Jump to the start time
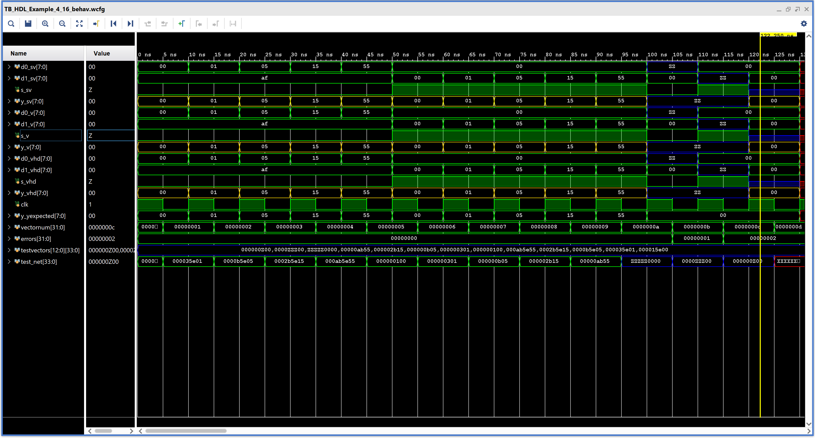Image resolution: width=815 pixels, height=438 pixels. click(113, 24)
